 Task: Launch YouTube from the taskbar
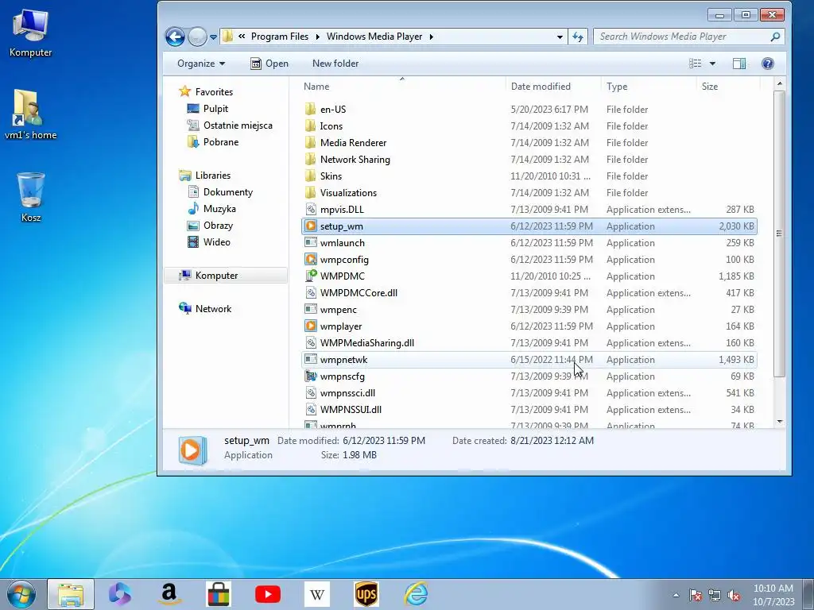coord(267,594)
